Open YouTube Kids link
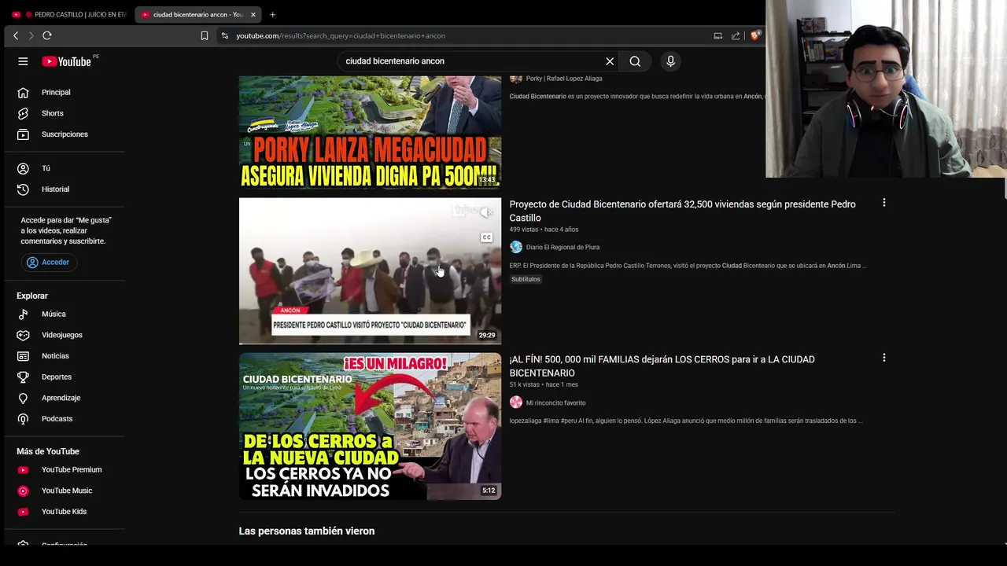1007x566 pixels. [65, 512]
